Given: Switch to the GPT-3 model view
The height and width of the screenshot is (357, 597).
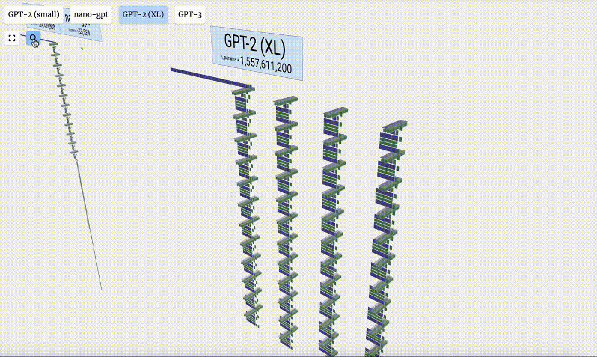Looking at the screenshot, I should click(190, 14).
